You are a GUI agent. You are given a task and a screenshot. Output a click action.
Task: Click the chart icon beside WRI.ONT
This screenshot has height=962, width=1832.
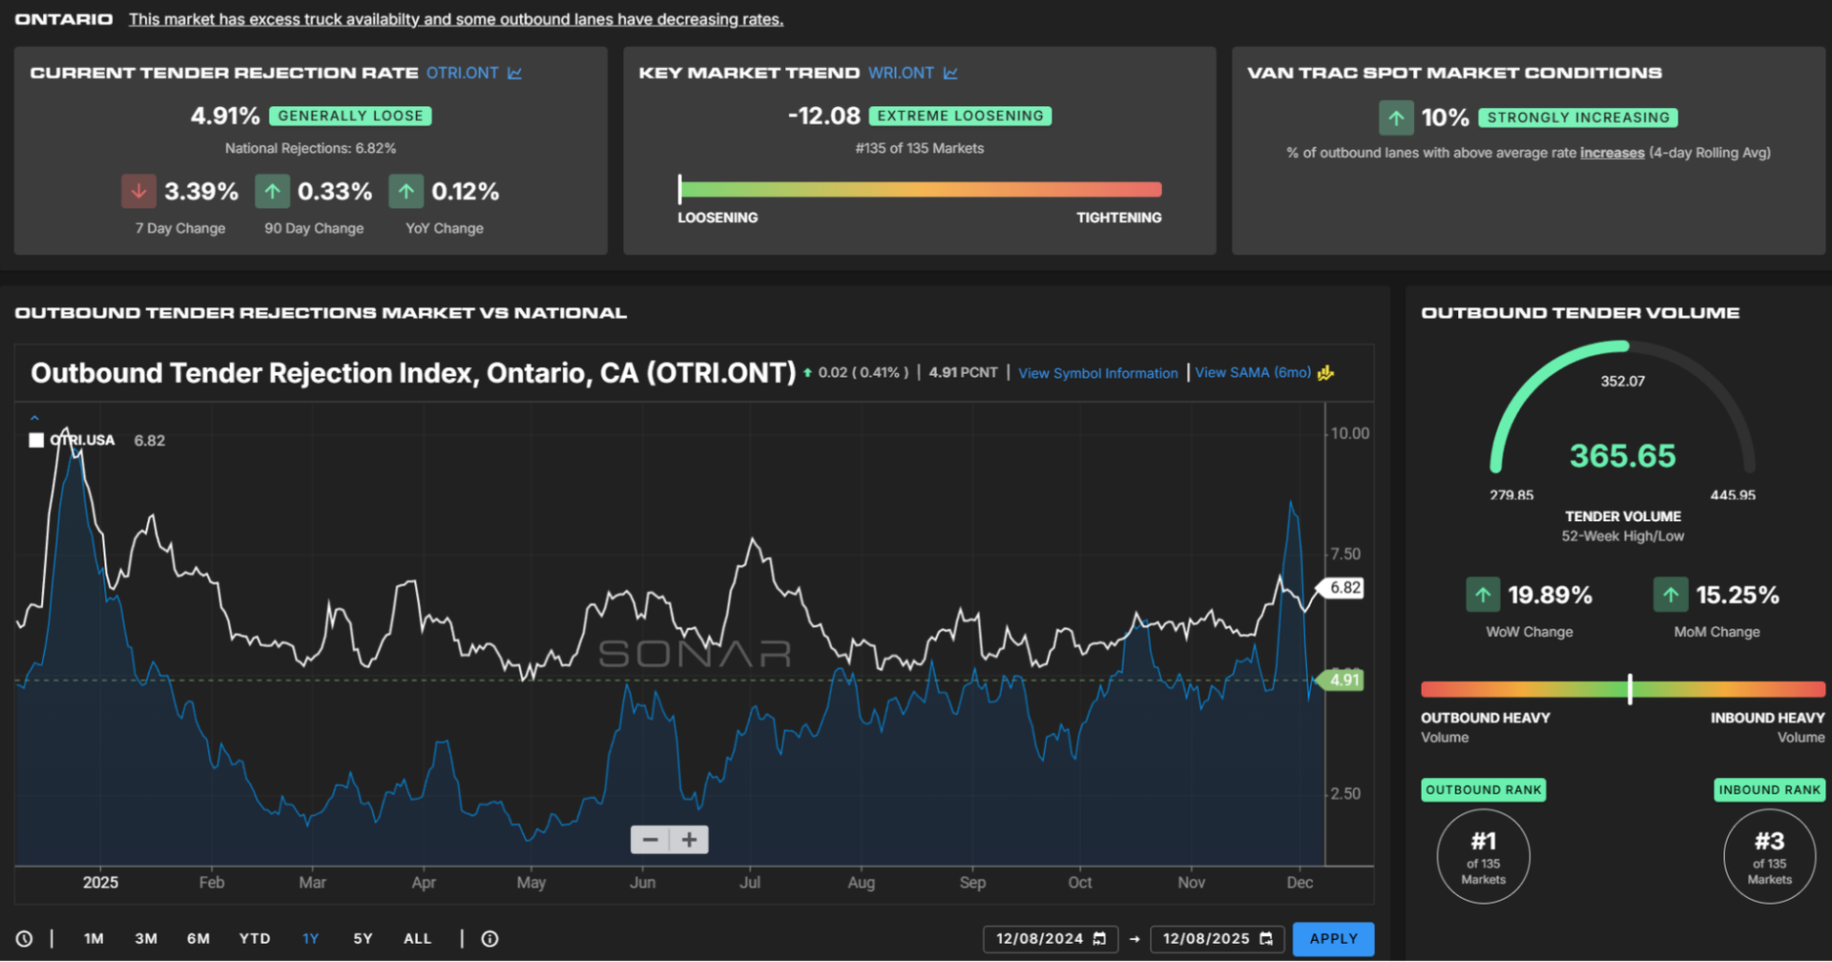950,73
